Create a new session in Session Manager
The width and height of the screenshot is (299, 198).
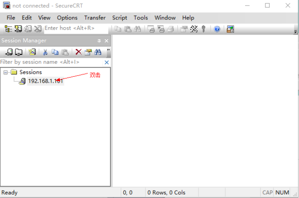tap(32, 52)
